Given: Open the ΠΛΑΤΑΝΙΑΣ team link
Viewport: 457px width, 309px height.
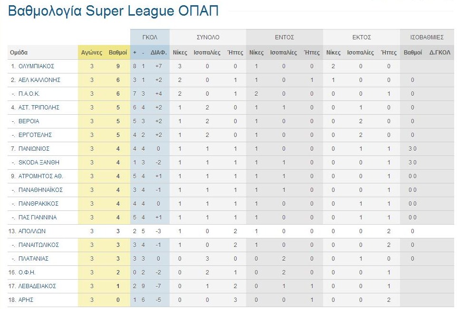Looking at the screenshot, I should coord(33,259).
